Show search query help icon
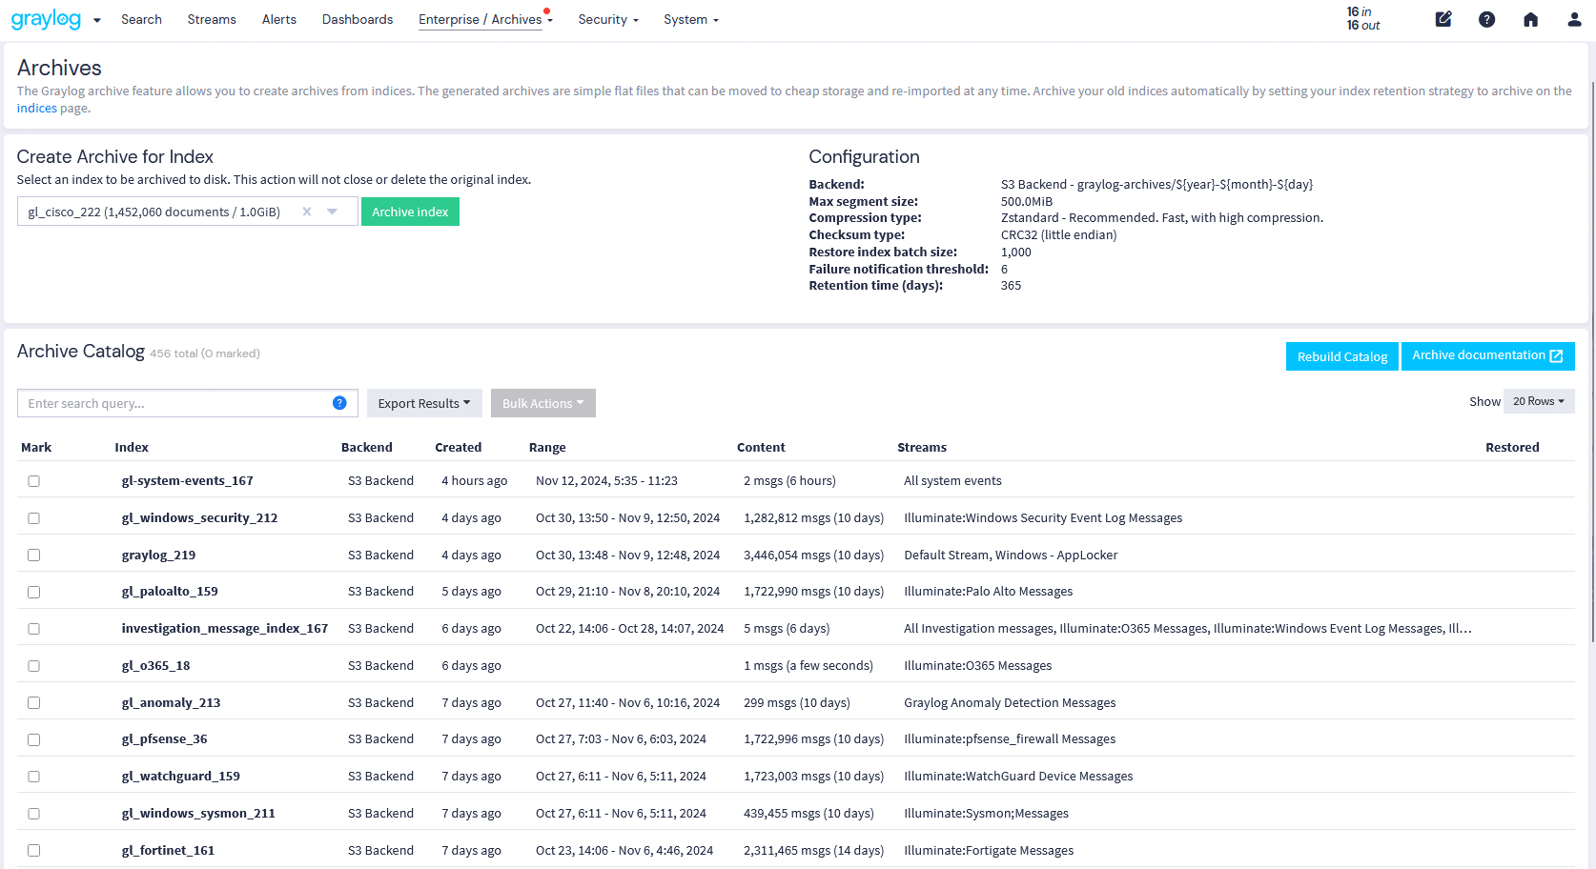This screenshot has width=1596, height=869. [x=339, y=403]
